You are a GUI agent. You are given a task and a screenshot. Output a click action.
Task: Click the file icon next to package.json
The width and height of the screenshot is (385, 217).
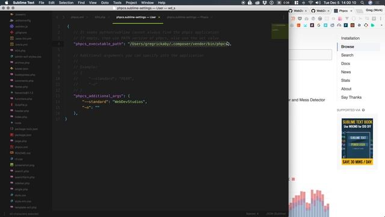11,135
